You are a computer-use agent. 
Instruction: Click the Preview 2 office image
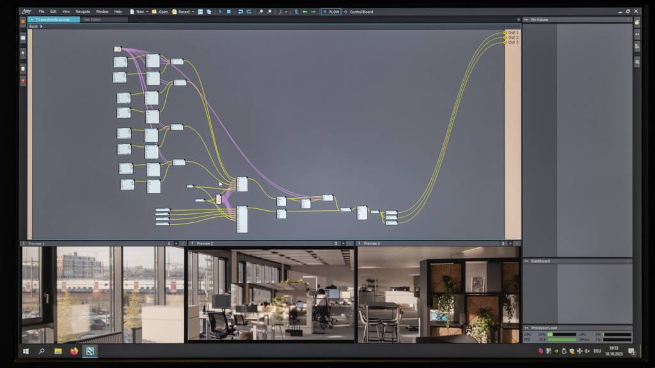coord(271,294)
